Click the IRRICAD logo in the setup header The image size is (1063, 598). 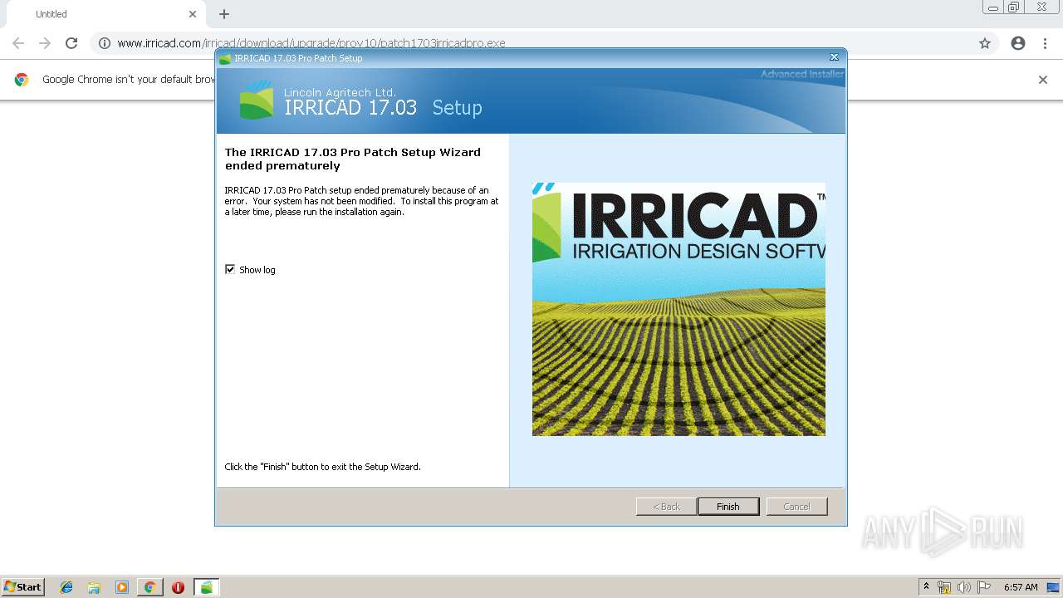[x=256, y=100]
